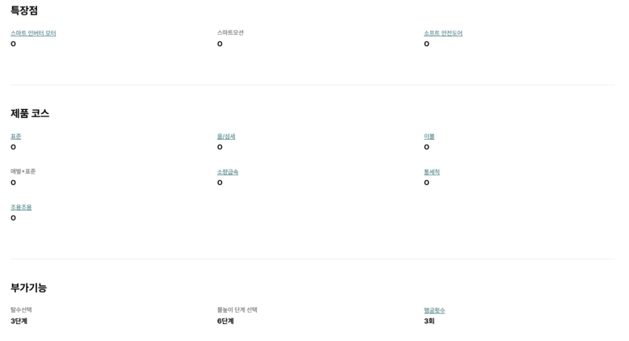
Task: Click the O mark under 스마트모션
Action: pyautogui.click(x=220, y=44)
